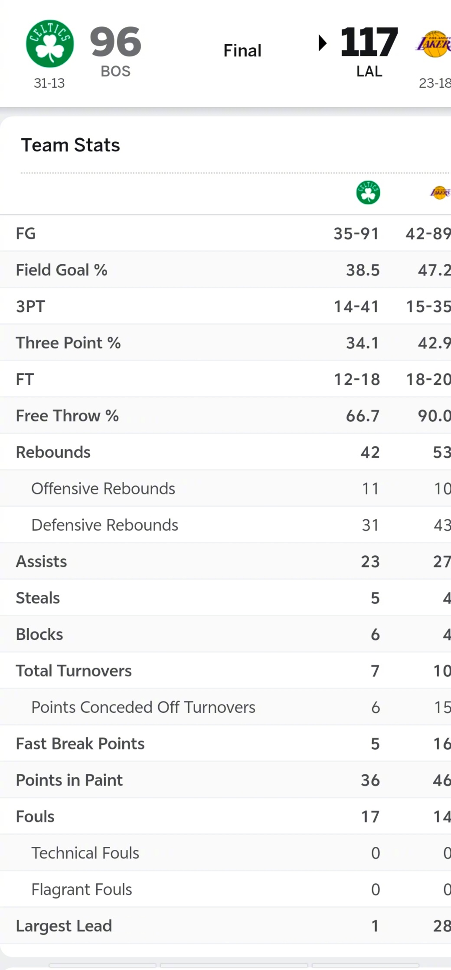
Task: Select the Field Goal % row label
Action: [x=62, y=270]
